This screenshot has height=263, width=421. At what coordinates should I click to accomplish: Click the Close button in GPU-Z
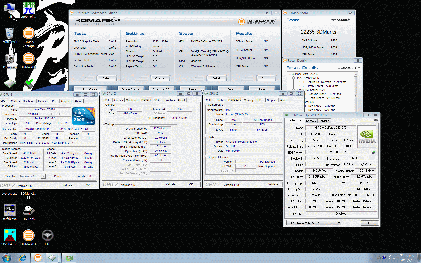370,223
